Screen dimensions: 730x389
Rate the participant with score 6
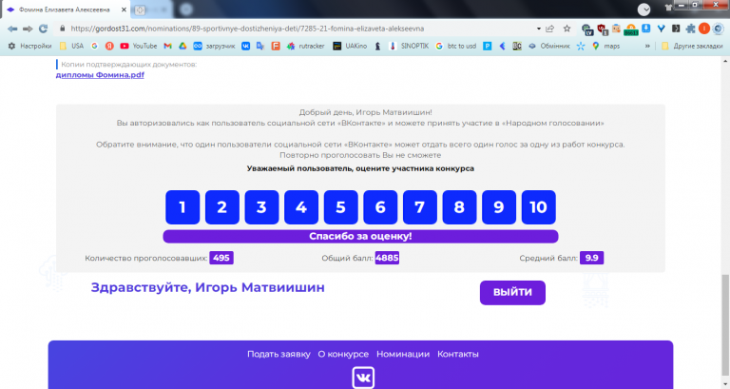(380, 206)
